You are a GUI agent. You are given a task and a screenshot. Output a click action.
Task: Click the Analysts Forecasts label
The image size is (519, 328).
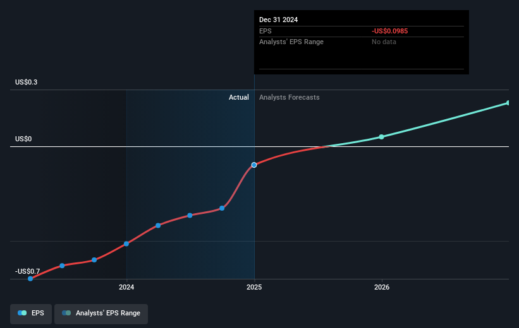click(290, 97)
